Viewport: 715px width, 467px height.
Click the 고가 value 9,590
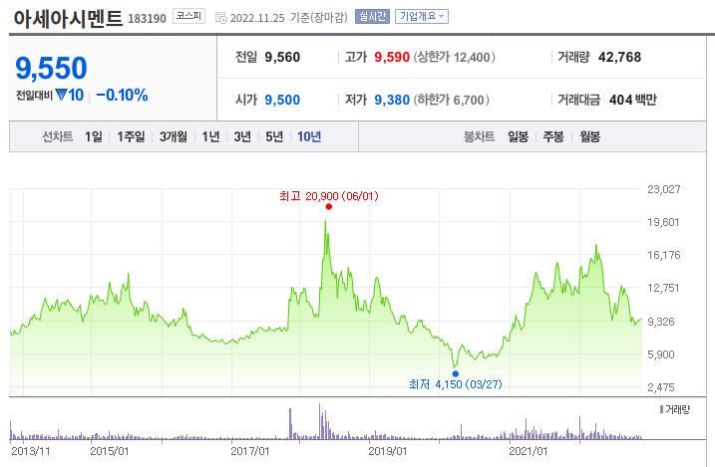point(392,57)
